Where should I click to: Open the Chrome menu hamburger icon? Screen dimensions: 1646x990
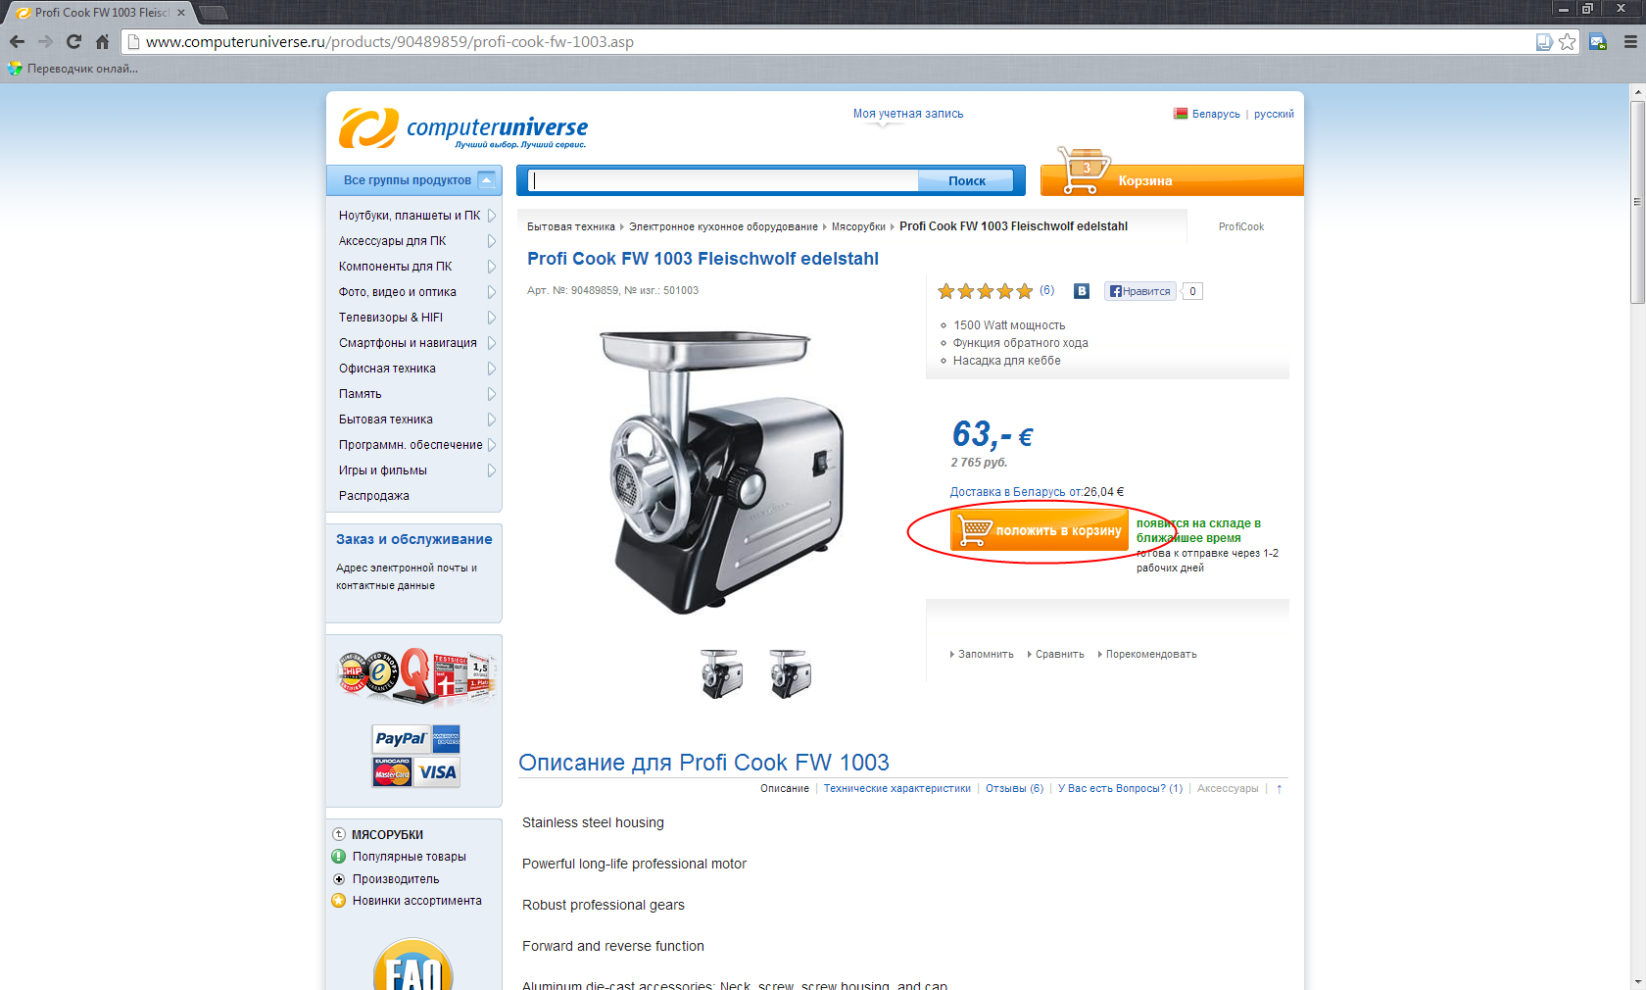(x=1630, y=41)
